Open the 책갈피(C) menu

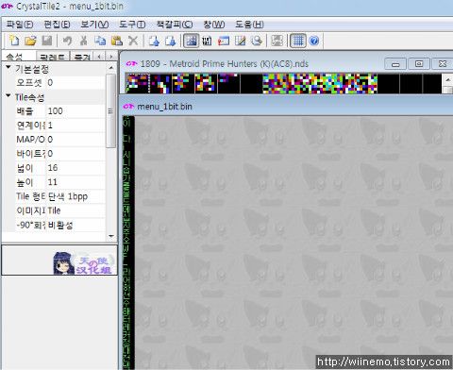tap(175, 25)
